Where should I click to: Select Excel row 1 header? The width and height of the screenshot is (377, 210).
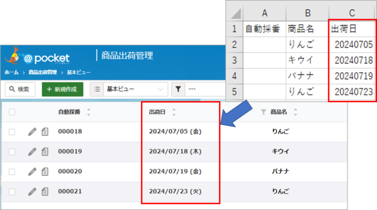[x=234, y=29]
